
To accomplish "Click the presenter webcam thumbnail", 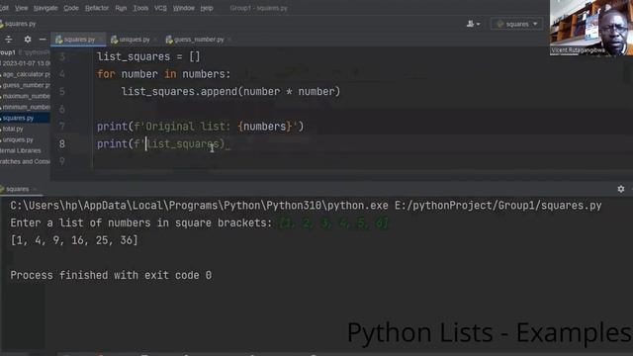I will (591, 28).
